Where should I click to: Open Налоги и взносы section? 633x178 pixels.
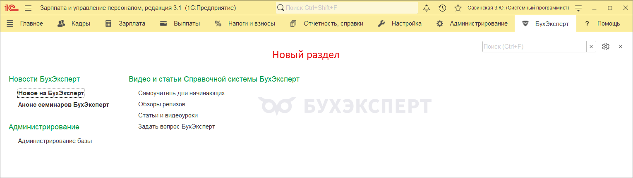[245, 23]
